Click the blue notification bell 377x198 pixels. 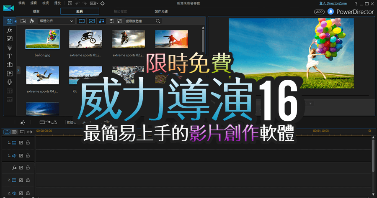(331, 12)
